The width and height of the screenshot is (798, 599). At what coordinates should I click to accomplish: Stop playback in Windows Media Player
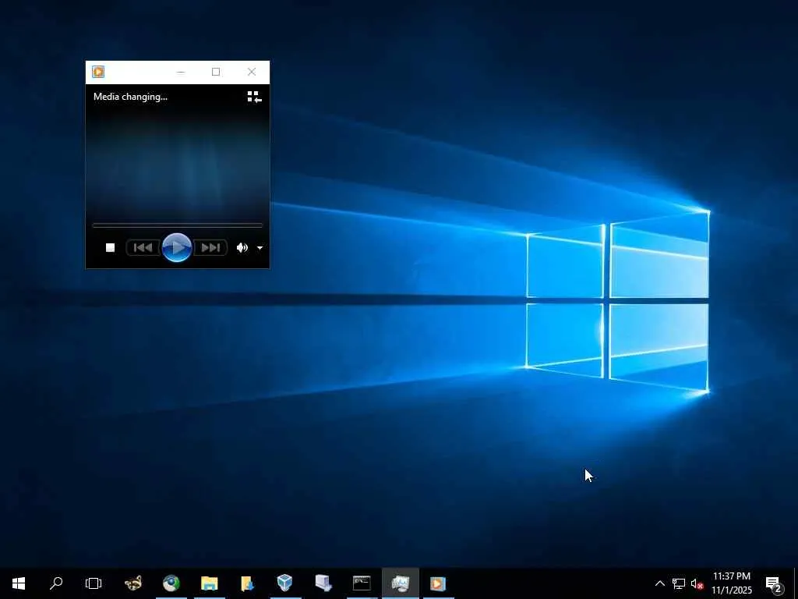click(x=110, y=247)
